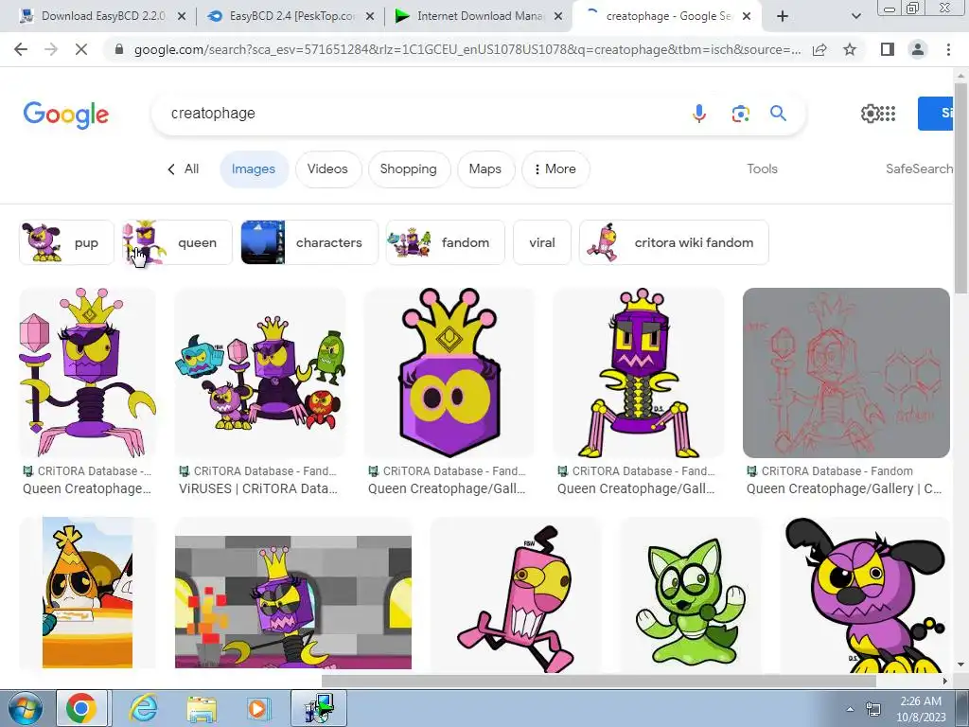Viewport: 969px width, 727px height.
Task: Open the side panel icon in Chrome toolbar
Action: pos(888,49)
